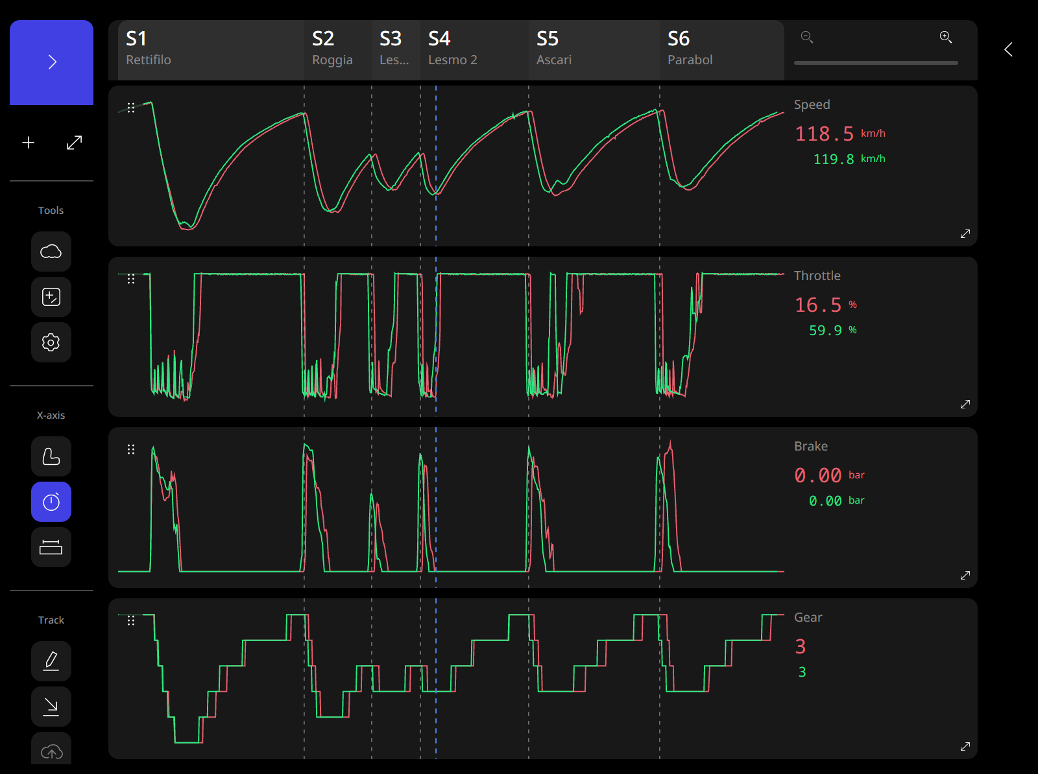Grab the Brake chart drag handle

(x=131, y=449)
